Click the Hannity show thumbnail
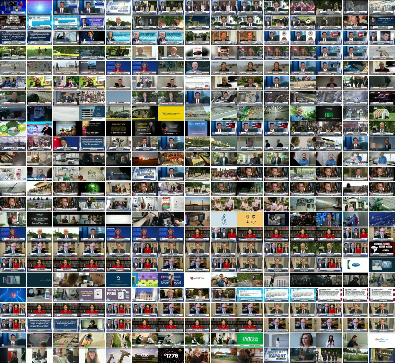The image size is (395, 363). 39,128
